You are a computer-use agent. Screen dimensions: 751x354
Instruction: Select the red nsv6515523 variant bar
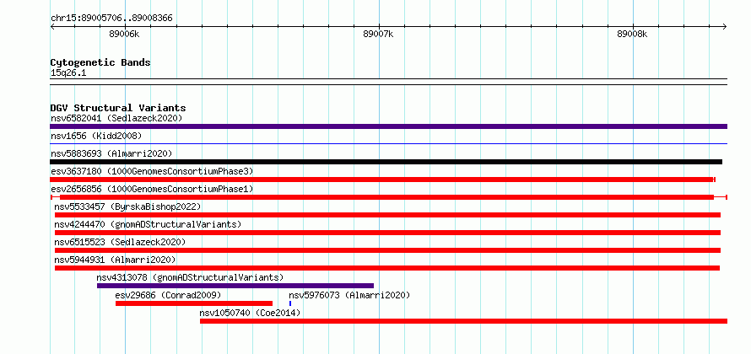click(387, 250)
